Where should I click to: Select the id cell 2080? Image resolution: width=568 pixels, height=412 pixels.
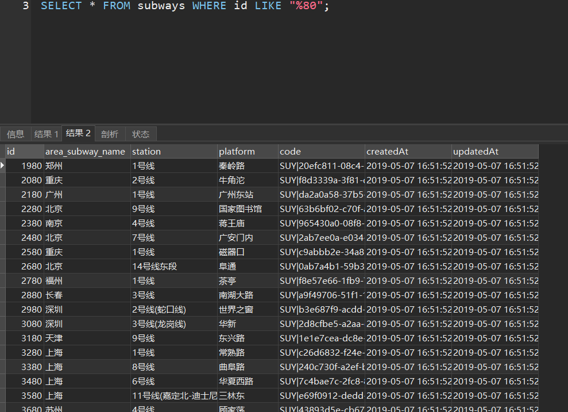coord(25,180)
